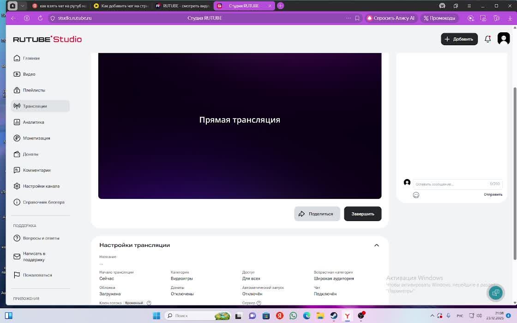Click the page vertical scrollbar

click(x=515, y=173)
